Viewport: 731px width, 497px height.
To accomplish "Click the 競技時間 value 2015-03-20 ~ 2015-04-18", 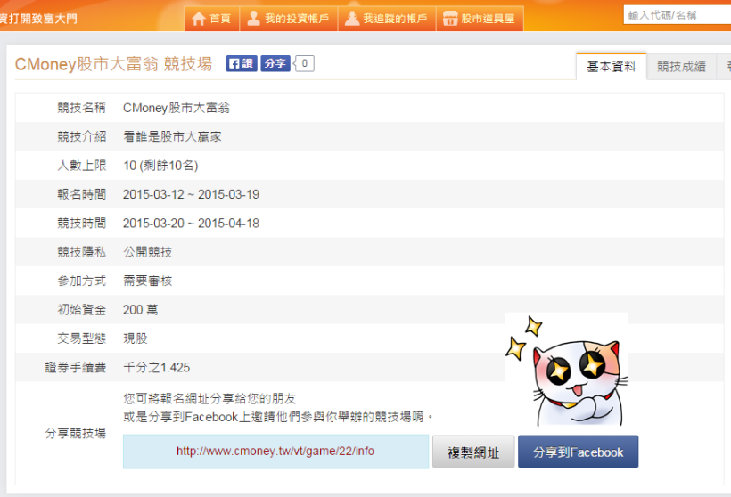I will pos(191,223).
